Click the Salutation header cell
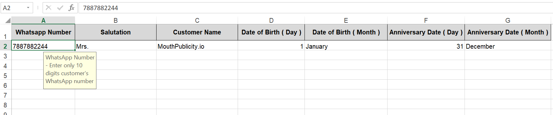This screenshot has height=115, width=553. [x=115, y=32]
